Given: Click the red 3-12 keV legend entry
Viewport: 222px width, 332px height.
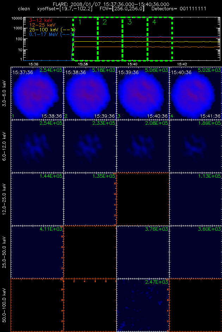Looking at the screenshot, I should coord(40,20).
